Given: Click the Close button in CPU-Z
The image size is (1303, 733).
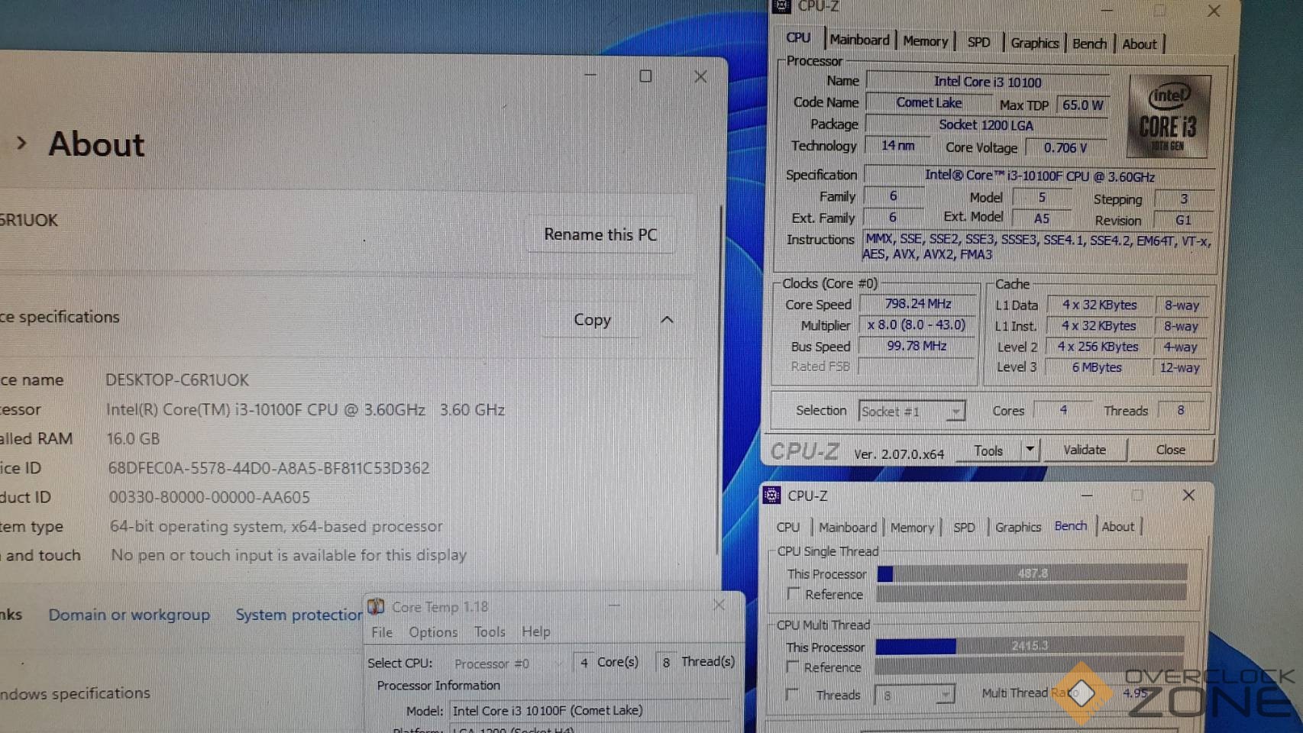Looking at the screenshot, I should 1170,450.
